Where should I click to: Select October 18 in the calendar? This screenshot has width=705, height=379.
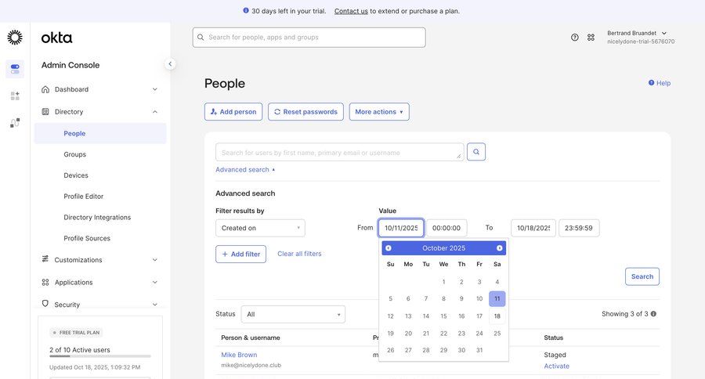(497, 316)
